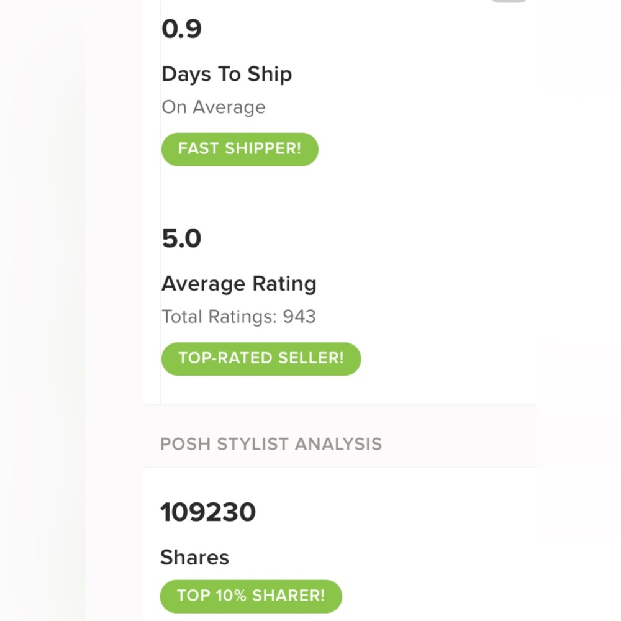Click the vertical divider line beside shipping stats
Screen dimensions: 621x621
point(160,202)
